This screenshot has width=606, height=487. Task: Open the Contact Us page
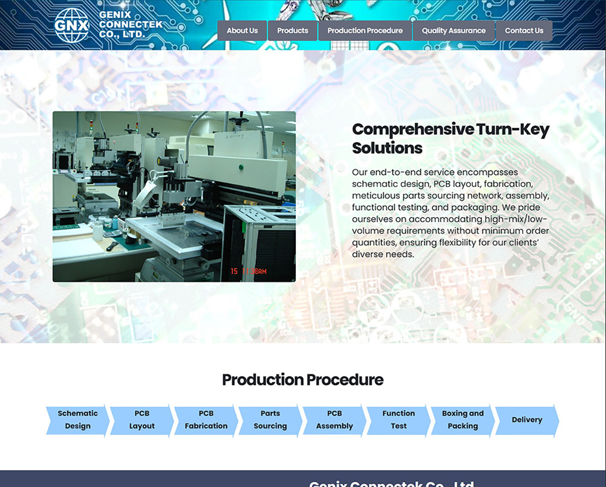tap(524, 30)
